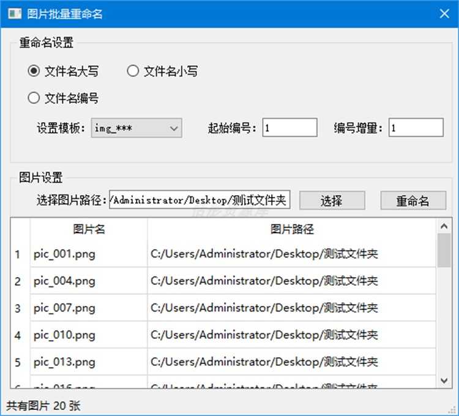The width and height of the screenshot is (459, 416).
Task: Select row header number 3
Action: (20, 308)
